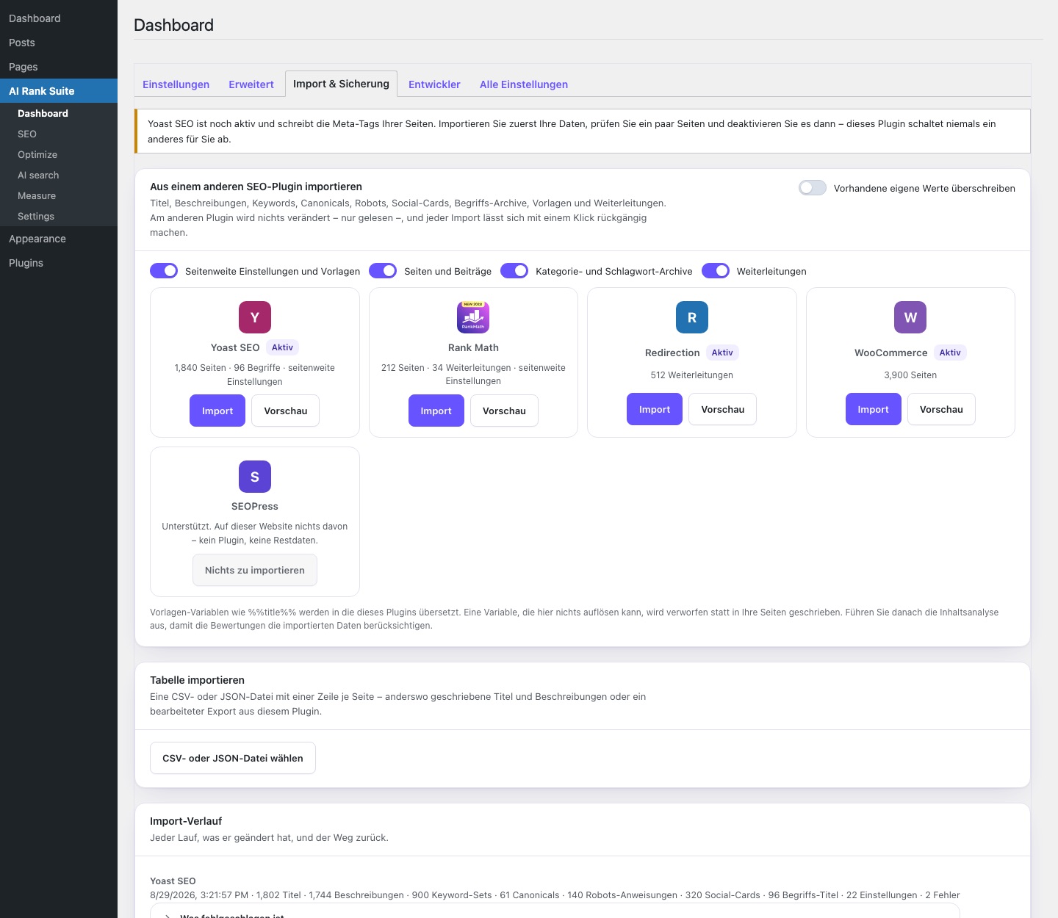
Task: Import data from WooCommerce
Action: 874,409
